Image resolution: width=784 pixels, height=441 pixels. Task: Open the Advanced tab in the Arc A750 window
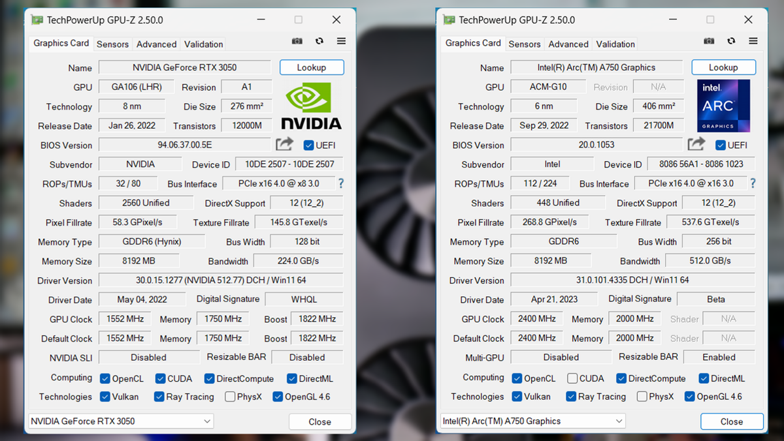tap(568, 44)
